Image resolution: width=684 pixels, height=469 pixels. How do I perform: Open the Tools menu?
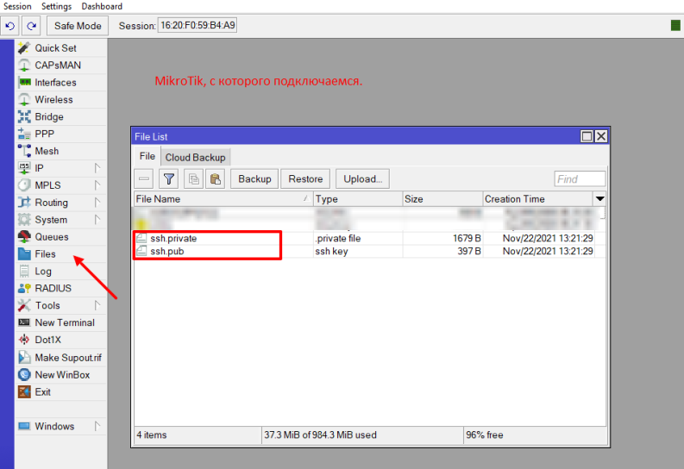coord(61,305)
